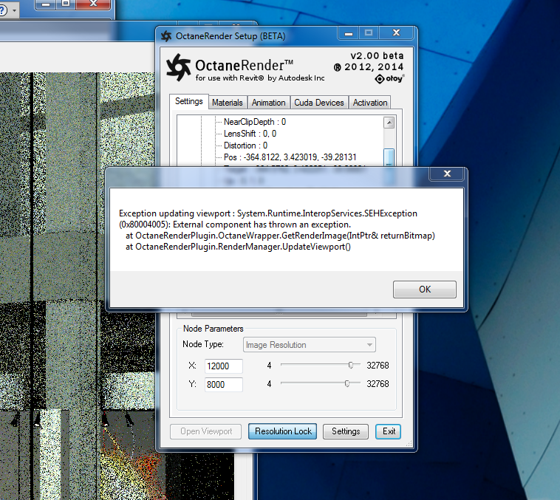This screenshot has height=500, width=560.
Task: Open Settings button at dialog bottom
Action: point(346,431)
